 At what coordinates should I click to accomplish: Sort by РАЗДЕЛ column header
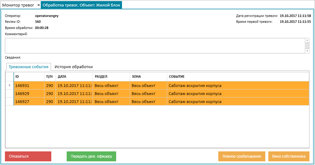click(111, 77)
